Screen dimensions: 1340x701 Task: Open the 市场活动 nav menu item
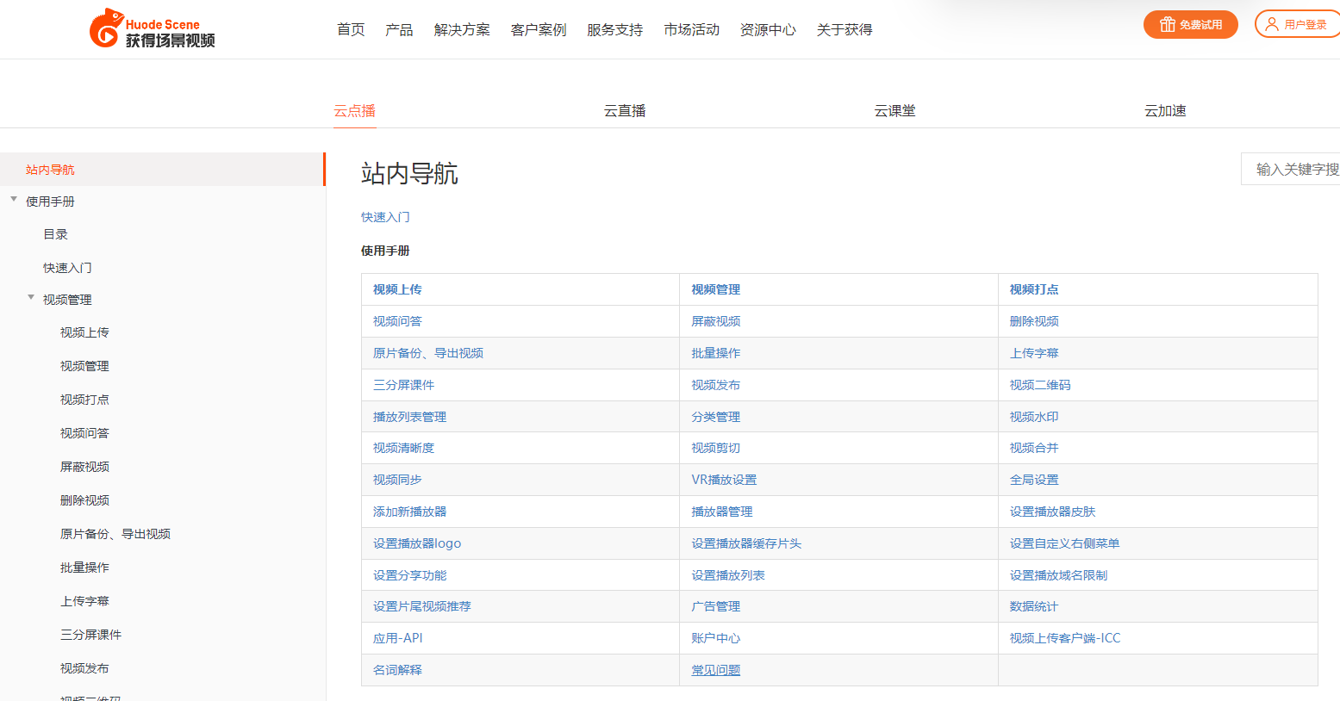[x=692, y=30]
